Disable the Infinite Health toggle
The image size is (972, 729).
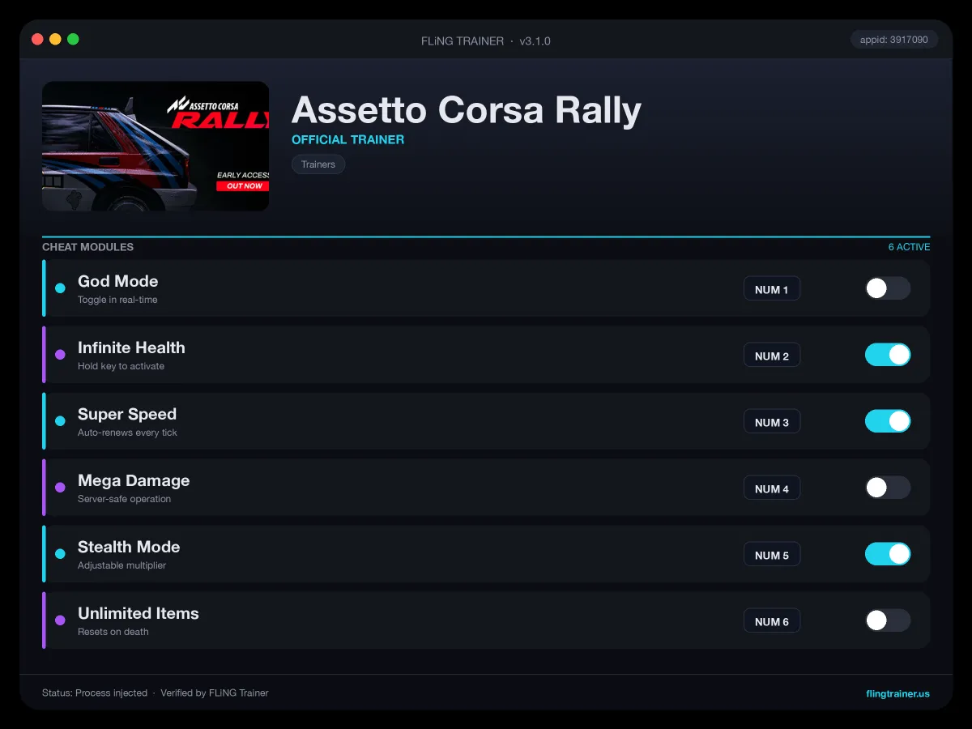[x=888, y=355]
